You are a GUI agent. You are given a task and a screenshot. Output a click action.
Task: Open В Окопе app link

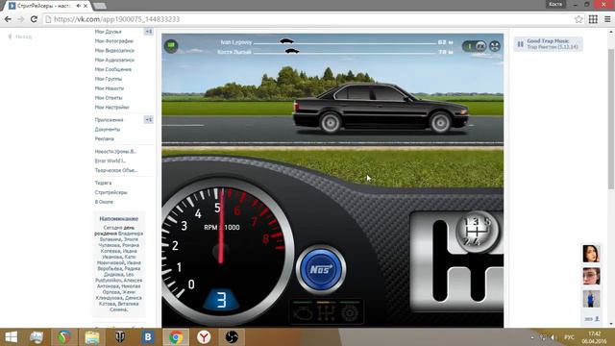(x=104, y=202)
